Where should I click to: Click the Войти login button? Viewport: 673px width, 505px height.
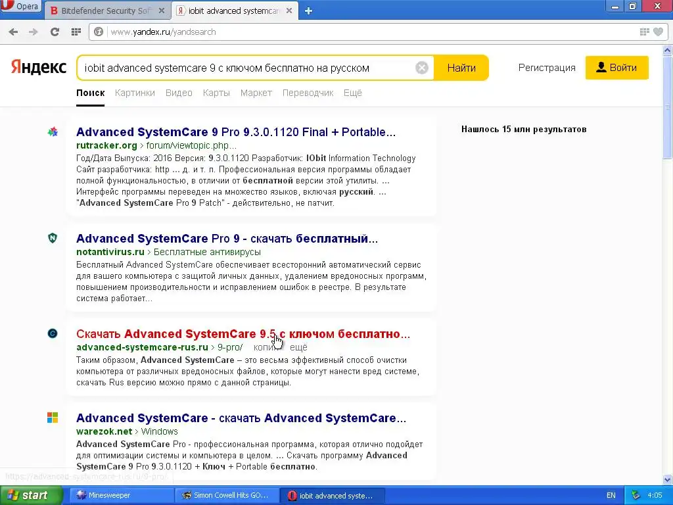(616, 68)
